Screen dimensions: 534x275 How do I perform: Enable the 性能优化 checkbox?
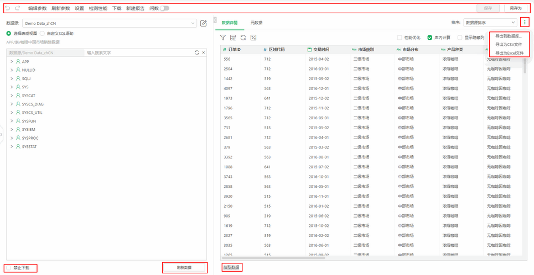click(400, 38)
